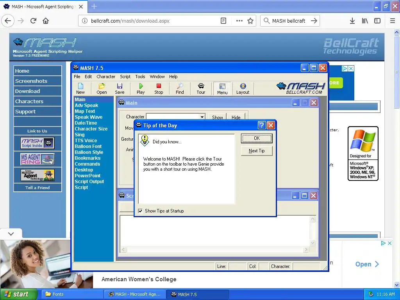Click the Uses Microsoft Agent Technology badge
The width and height of the screenshot is (400, 300).
click(x=37, y=175)
